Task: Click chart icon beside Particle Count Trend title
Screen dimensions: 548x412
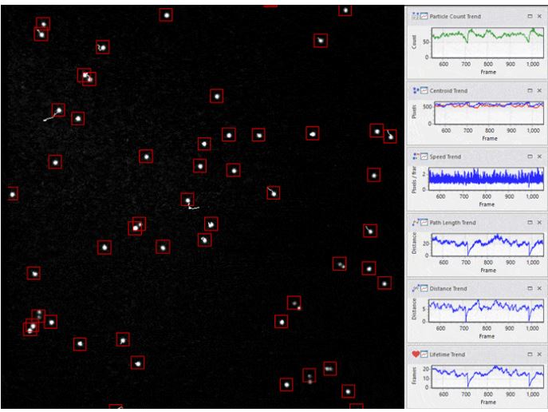Action: click(x=424, y=18)
